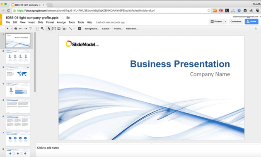This screenshot has width=261, height=157.
Task: Open the Table menu
Action: (81, 22)
